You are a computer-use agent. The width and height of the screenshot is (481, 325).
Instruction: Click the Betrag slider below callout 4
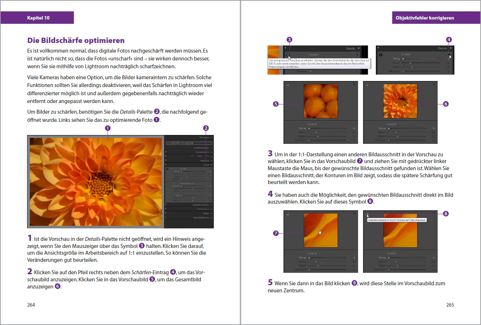421,59
